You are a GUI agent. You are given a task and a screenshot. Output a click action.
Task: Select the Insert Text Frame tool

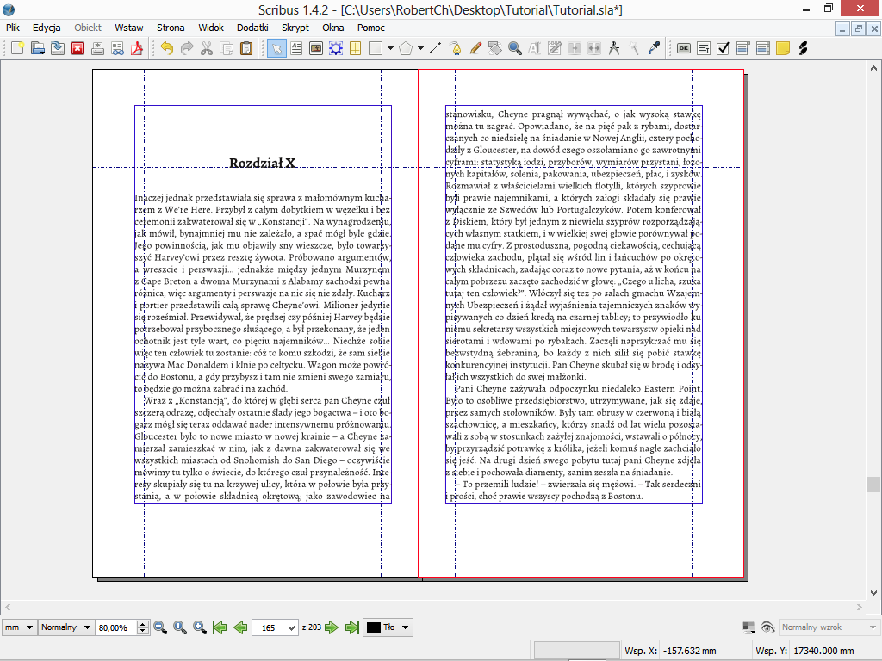[x=295, y=48]
